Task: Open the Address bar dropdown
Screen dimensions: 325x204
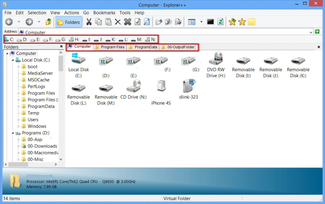Action: click(x=311, y=32)
